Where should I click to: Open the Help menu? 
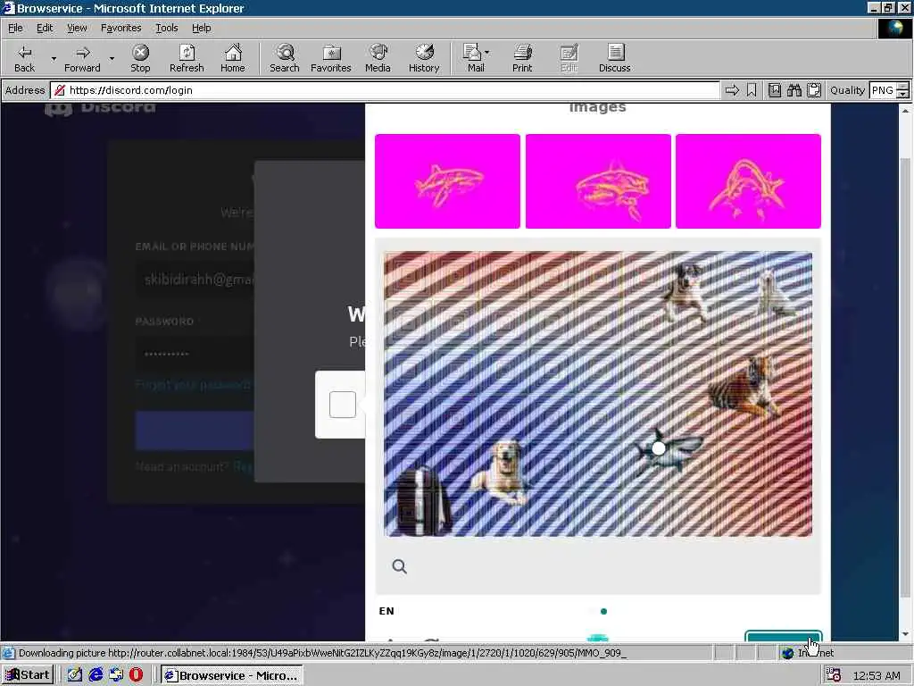coord(201,28)
